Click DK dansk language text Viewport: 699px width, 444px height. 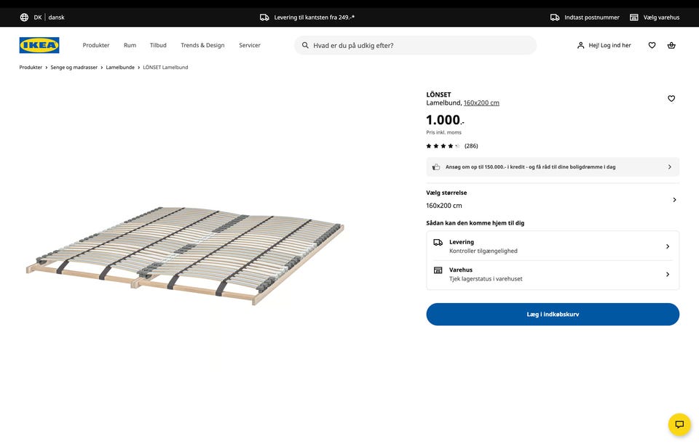pos(49,17)
